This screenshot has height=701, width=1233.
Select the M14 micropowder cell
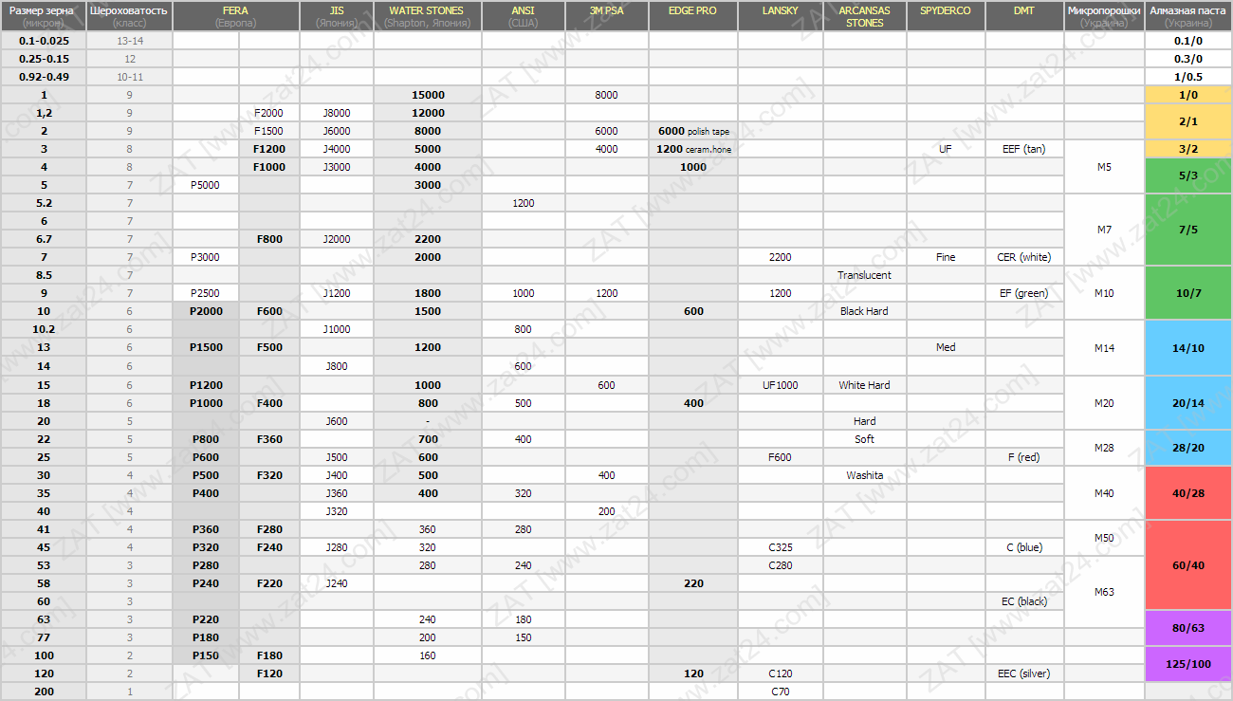(1104, 348)
